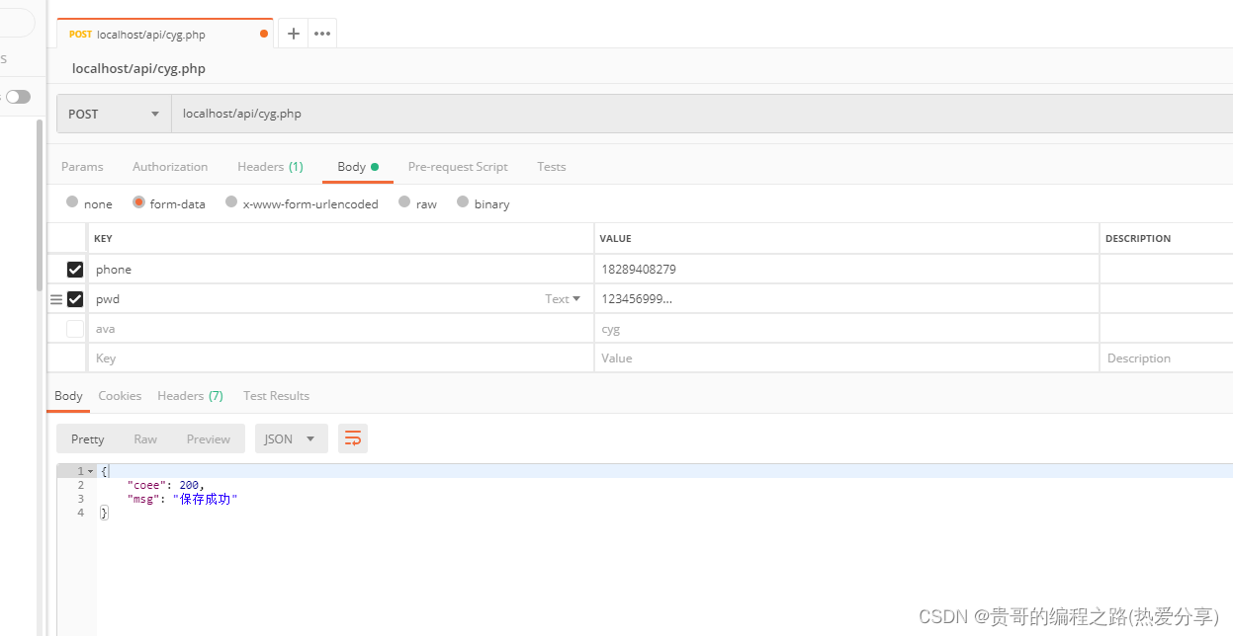Open the Tests tab

[552, 167]
